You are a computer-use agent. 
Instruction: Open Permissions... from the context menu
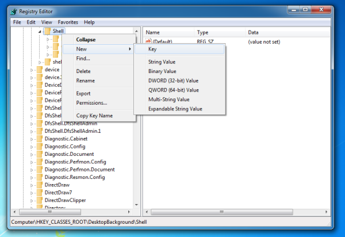click(99, 103)
